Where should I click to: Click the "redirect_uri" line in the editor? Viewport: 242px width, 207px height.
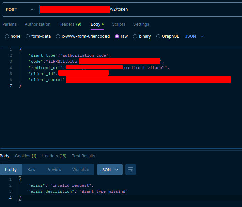click(x=99, y=68)
